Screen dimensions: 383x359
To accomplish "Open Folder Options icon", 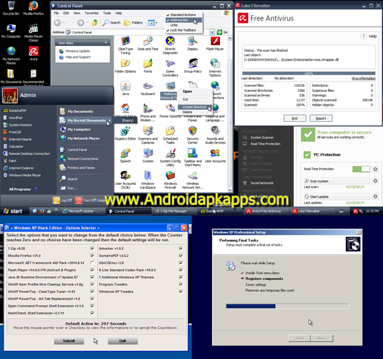I will click(125, 66).
